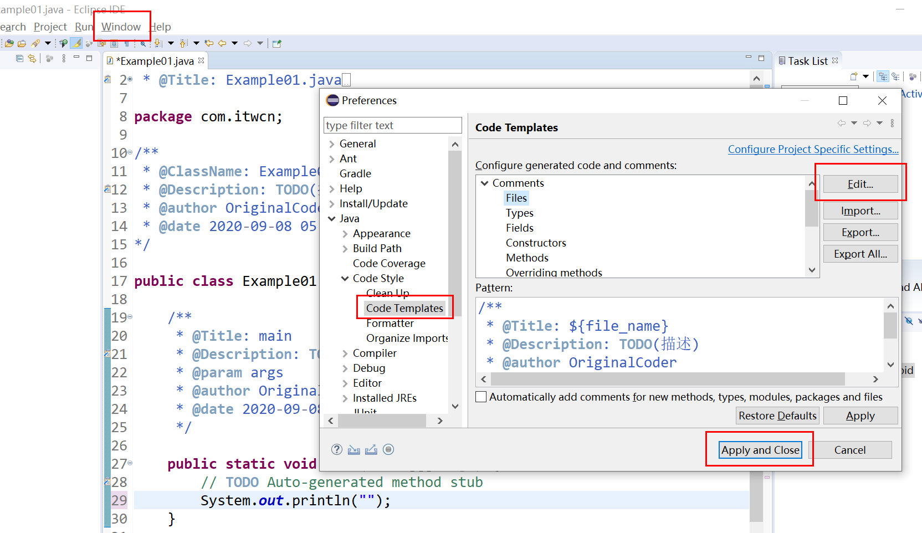Click the export preferences icon
This screenshot has height=533, width=922.
[x=371, y=449]
